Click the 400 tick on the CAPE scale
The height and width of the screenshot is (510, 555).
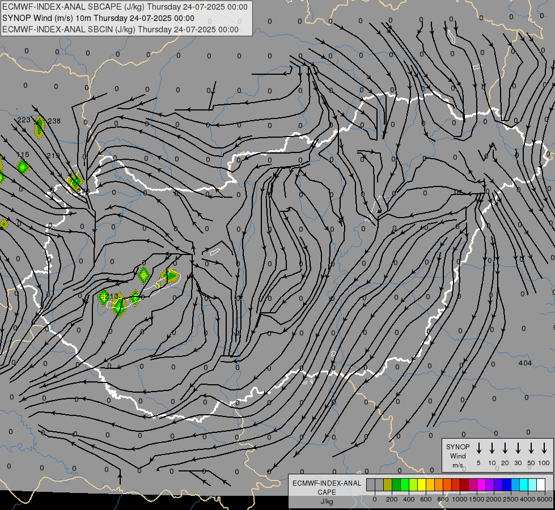409,499
